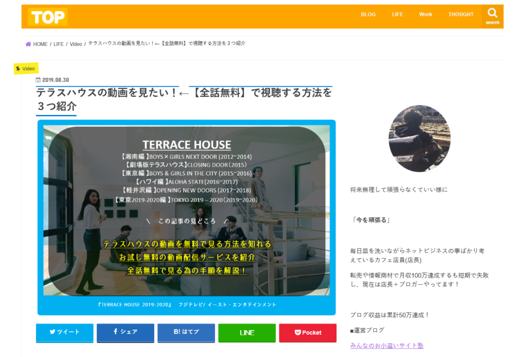Share the post with ツイート button
Viewport: 528px width, 357px height.
click(x=64, y=333)
